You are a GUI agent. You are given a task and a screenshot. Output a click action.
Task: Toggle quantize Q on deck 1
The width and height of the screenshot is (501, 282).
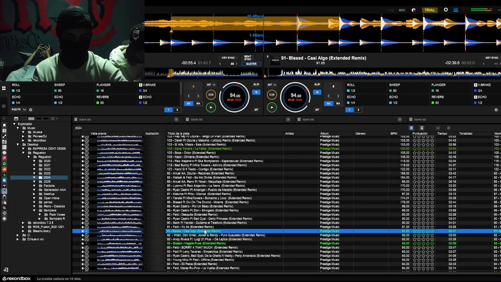[256, 92]
